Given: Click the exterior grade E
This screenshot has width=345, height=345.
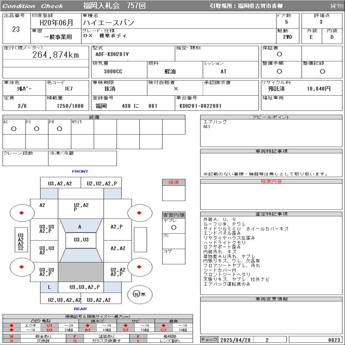Looking at the screenshot, I should (x=311, y=37).
